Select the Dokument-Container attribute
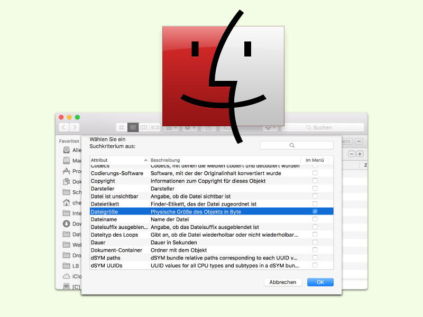 click(x=212, y=250)
